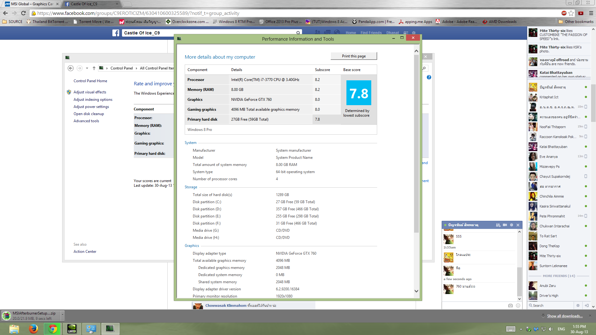This screenshot has width=596, height=335.
Task: Click Performance Information window vertical scrollbar
Action: click(416, 143)
